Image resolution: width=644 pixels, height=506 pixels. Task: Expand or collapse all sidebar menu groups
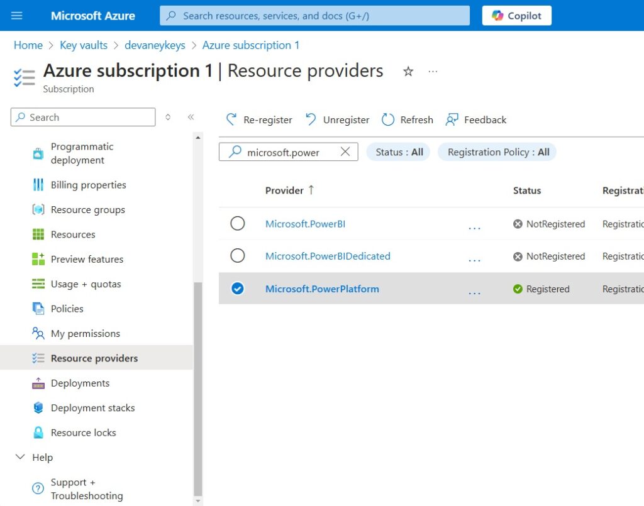pyautogui.click(x=168, y=118)
